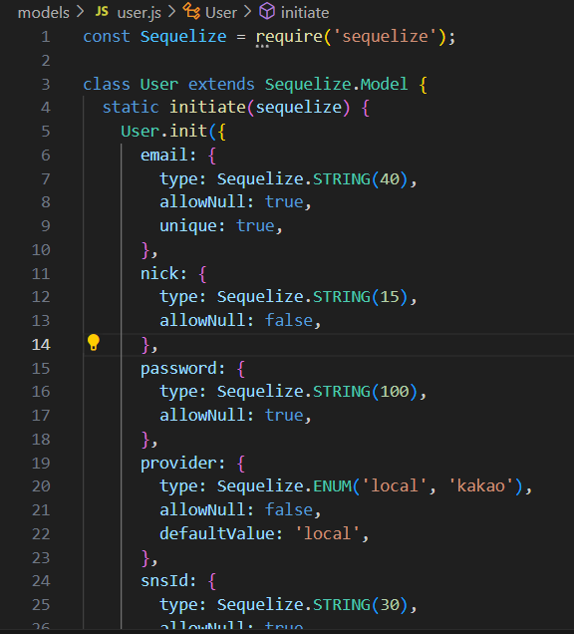Click the require function call
The height and width of the screenshot is (634, 574).
pos(289,37)
